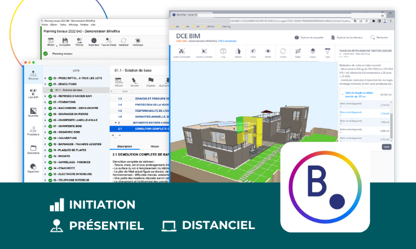This screenshot has height=249, width=416.
Task: Toggle green check next to Planning travaux
Action: coord(45,54)
